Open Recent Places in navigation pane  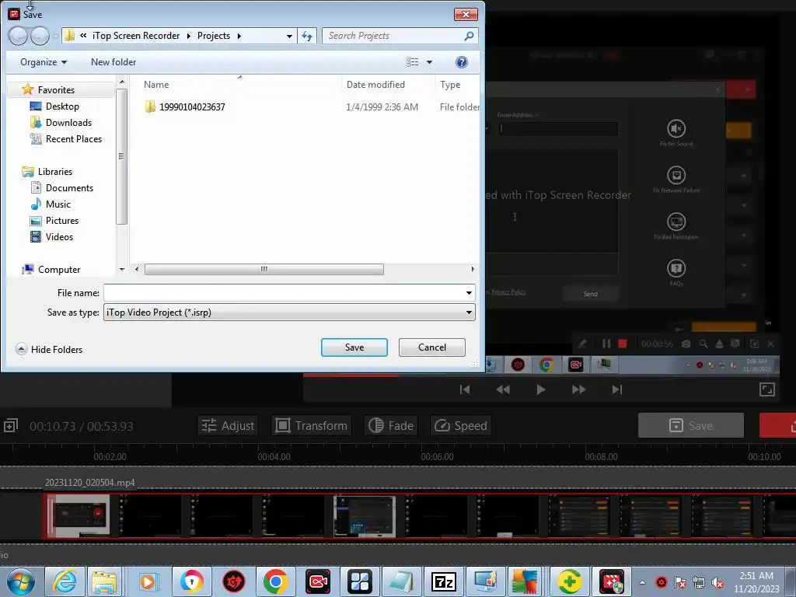point(74,138)
